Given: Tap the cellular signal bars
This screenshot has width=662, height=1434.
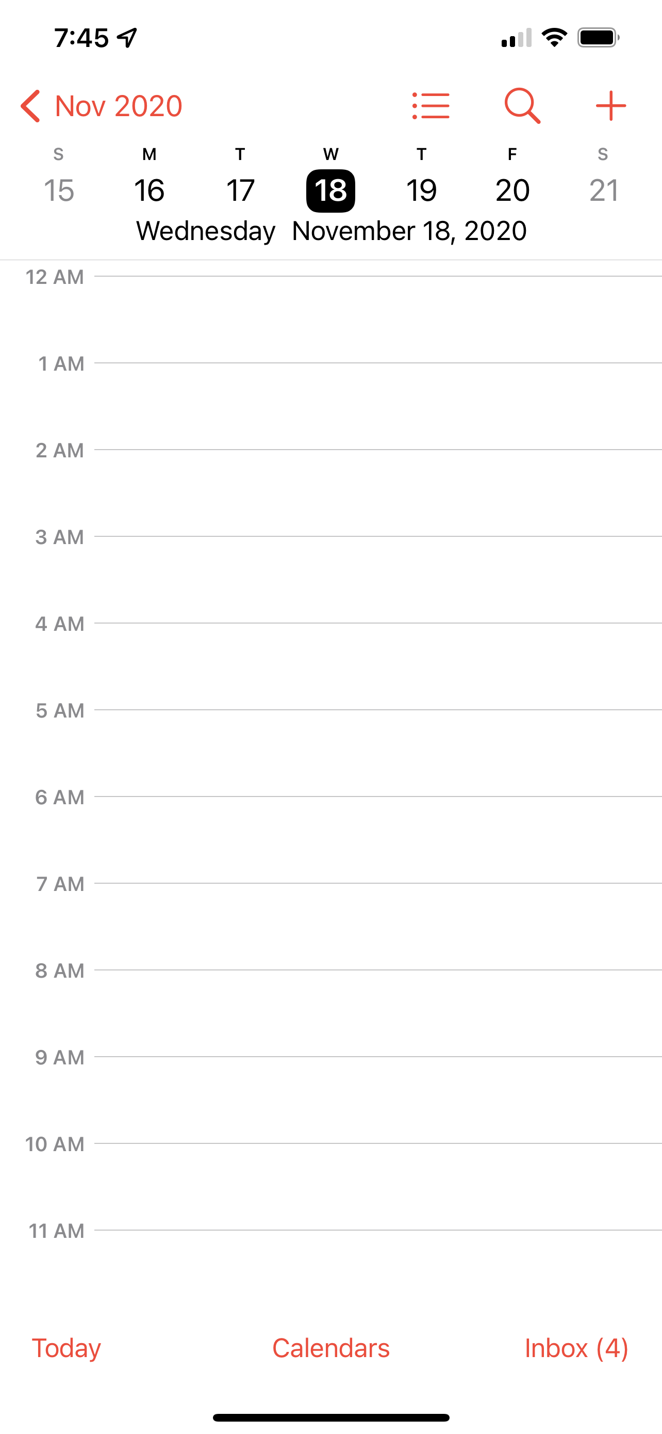Looking at the screenshot, I should click(517, 38).
